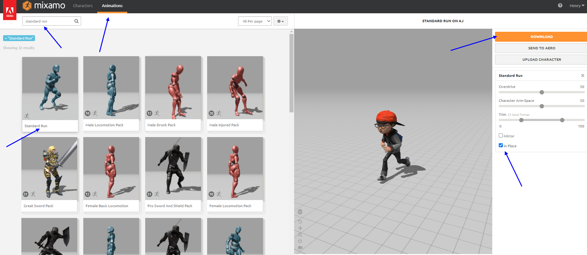This screenshot has height=255, width=587.
Task: Open the Male Drunk Pack thumbnail
Action: click(173, 87)
